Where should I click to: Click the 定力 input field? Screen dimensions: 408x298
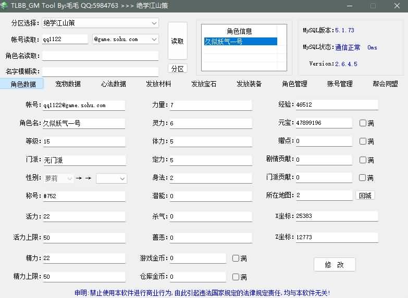click(211, 160)
